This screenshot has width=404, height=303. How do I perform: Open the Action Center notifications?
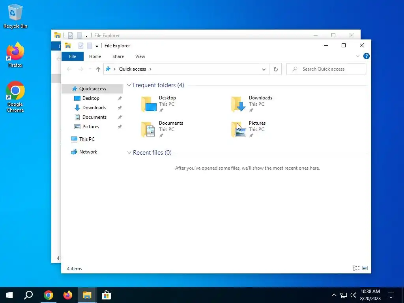[391, 295]
